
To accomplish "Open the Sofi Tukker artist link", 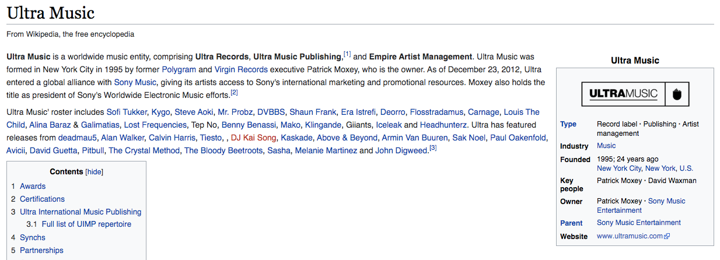I will (126, 112).
